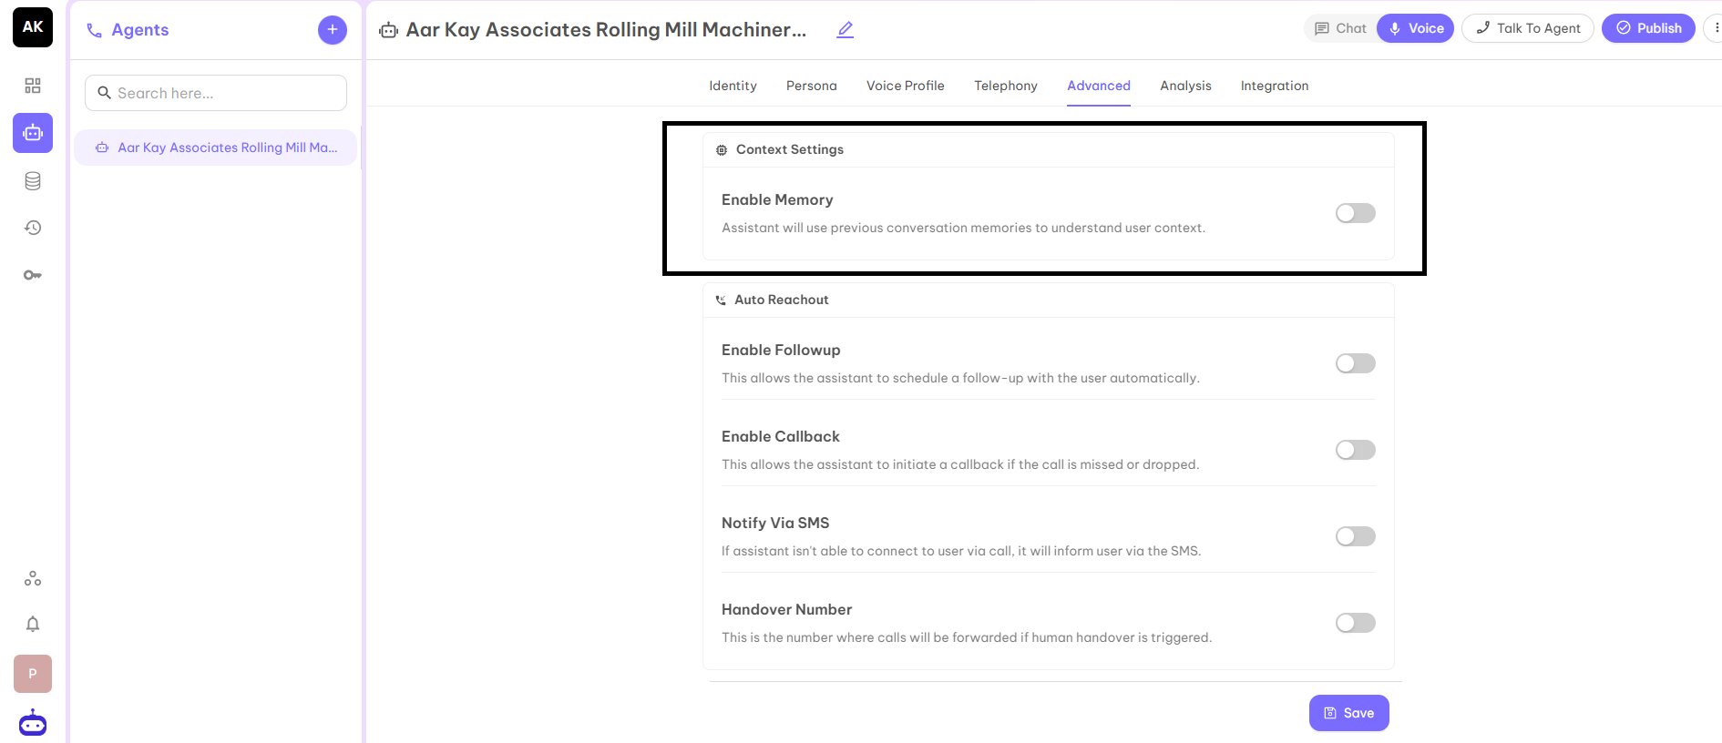
Task: Open notifications via the bell icon
Action: coord(33,624)
